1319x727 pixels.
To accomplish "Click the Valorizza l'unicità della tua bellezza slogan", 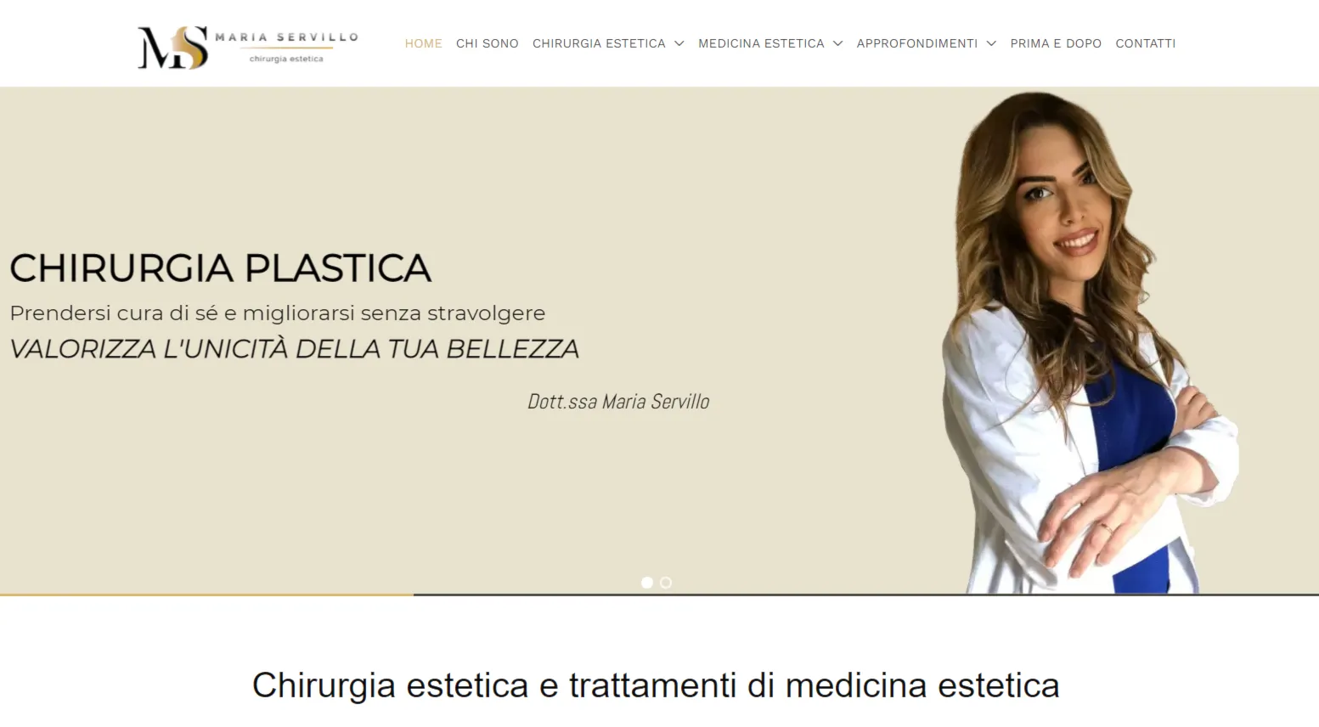I will [294, 349].
